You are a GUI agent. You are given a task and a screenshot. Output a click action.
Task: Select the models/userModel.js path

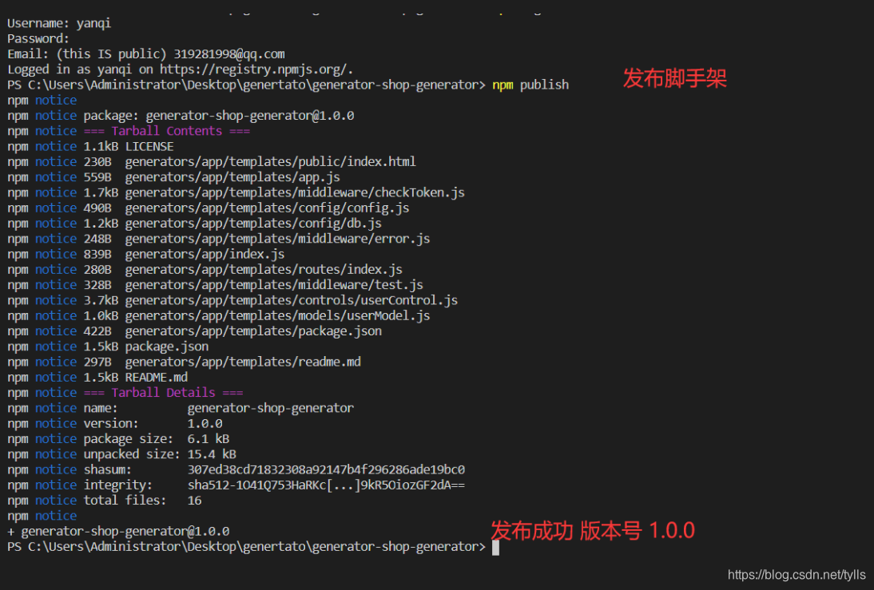coord(277,316)
